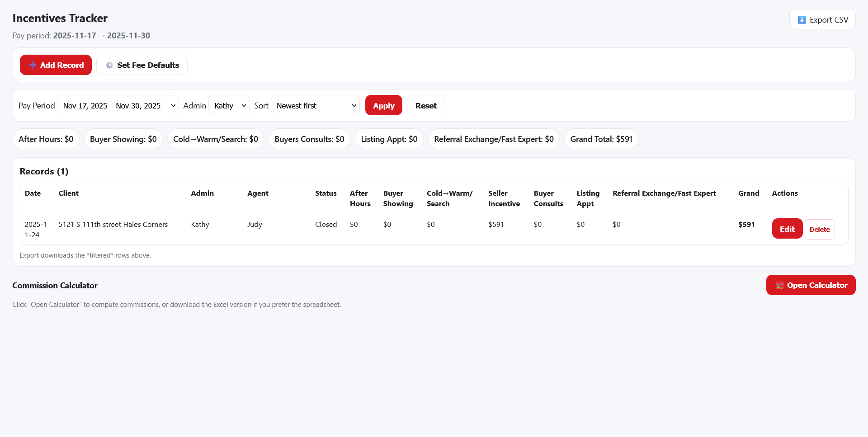
Task: Click the Cold→Warm/Search: $0 chip
Action: coord(216,139)
